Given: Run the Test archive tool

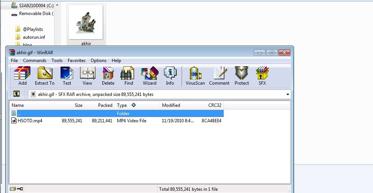Looking at the screenshot, I should [67, 76].
